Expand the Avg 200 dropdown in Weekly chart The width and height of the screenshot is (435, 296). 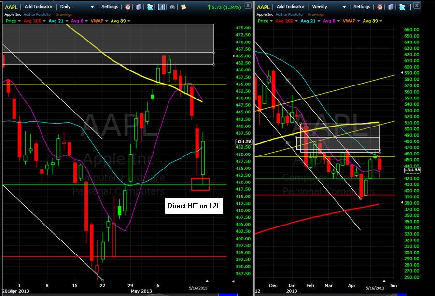tap(296, 21)
